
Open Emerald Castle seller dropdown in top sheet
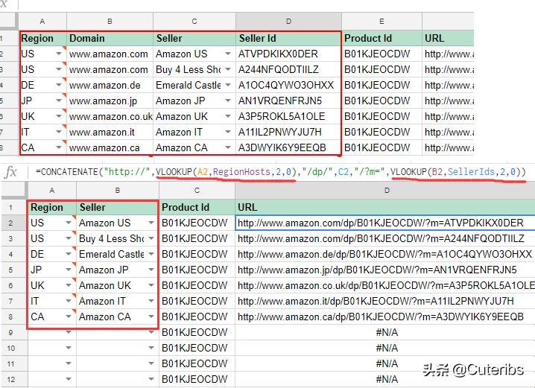(x=228, y=85)
